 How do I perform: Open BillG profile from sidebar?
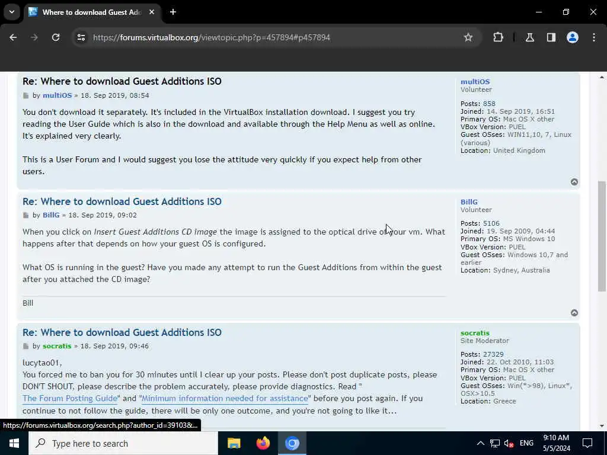(469, 202)
